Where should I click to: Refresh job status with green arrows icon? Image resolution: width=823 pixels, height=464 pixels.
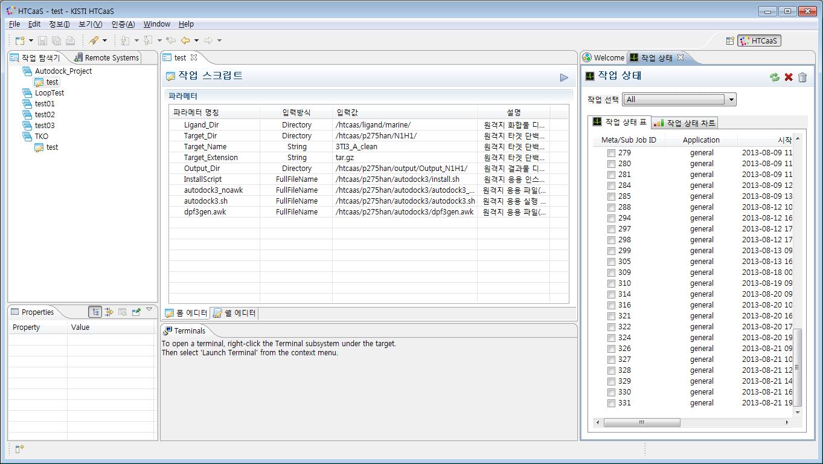775,77
